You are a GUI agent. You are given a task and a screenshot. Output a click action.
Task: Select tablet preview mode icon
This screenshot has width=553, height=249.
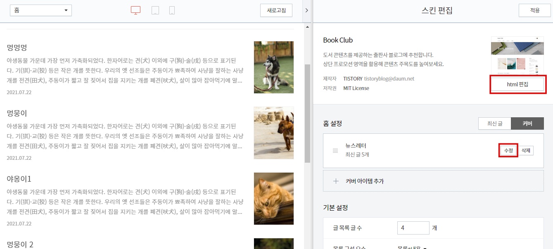pos(155,10)
